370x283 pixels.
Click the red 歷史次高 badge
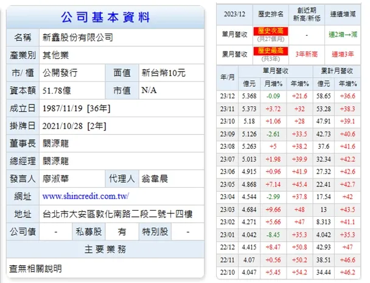click(271, 31)
